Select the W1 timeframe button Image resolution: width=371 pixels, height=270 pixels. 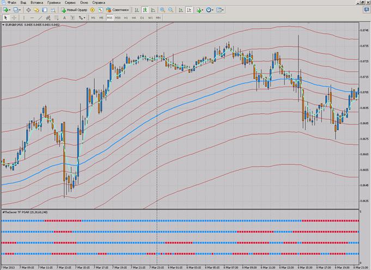point(150,18)
